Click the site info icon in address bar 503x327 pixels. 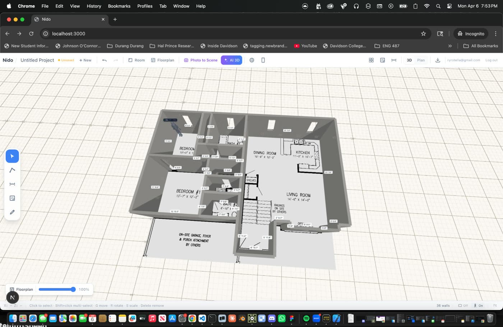tap(46, 33)
